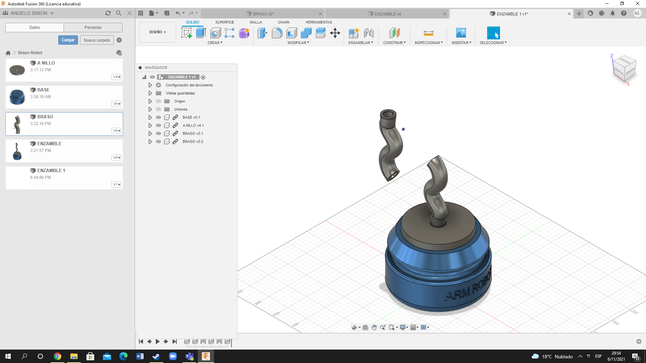Image resolution: width=646 pixels, height=363 pixels.
Task: Open the BASE file thumbnail
Action: 17,97
